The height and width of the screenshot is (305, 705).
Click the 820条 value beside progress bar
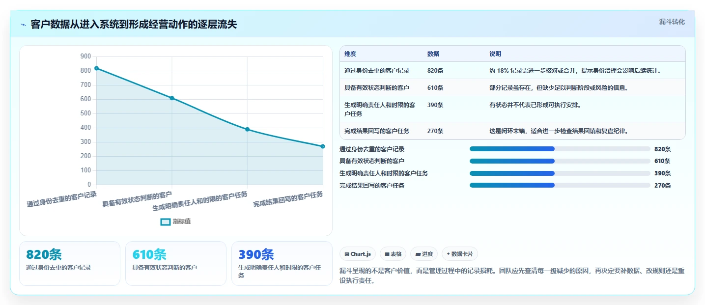[x=662, y=149]
